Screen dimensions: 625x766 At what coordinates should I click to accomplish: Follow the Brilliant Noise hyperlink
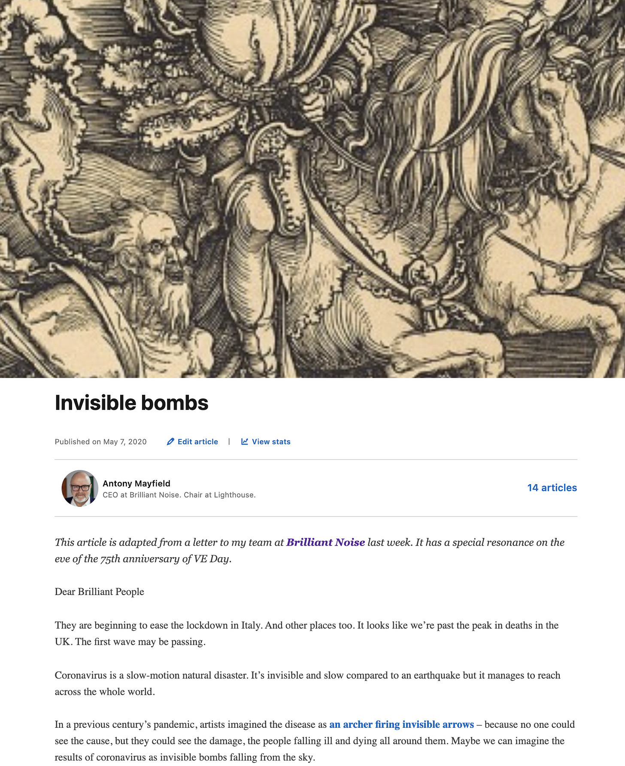coord(326,542)
